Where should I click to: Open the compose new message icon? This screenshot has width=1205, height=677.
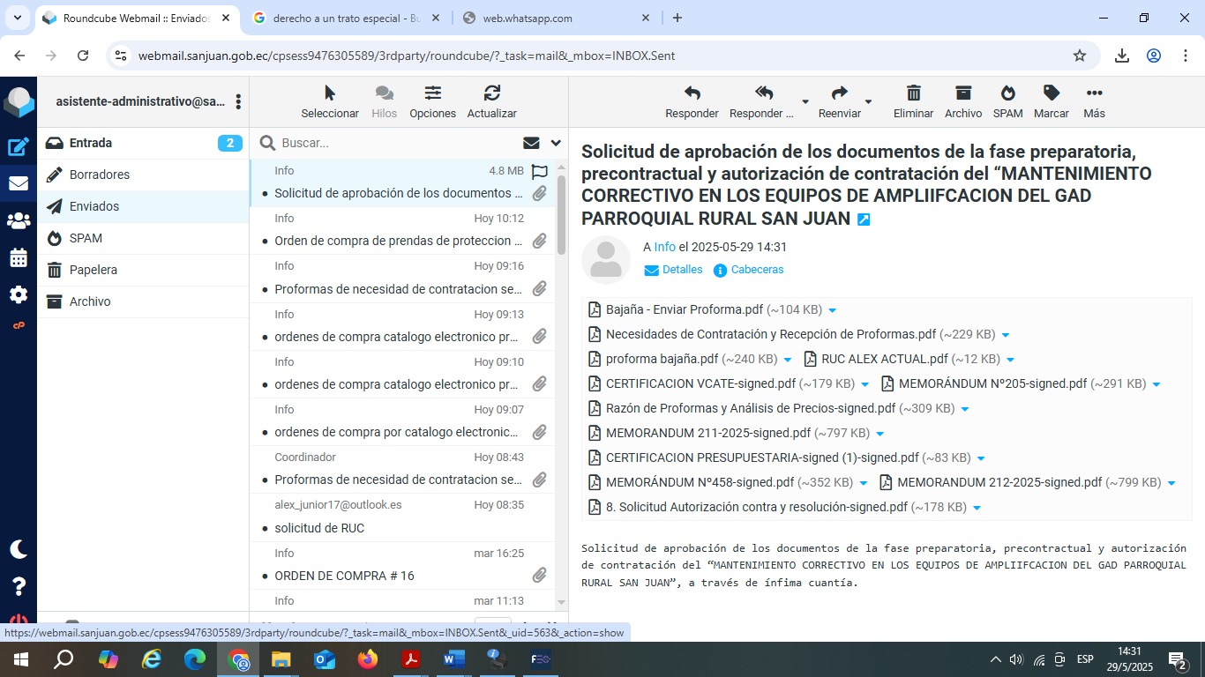coord(19,147)
